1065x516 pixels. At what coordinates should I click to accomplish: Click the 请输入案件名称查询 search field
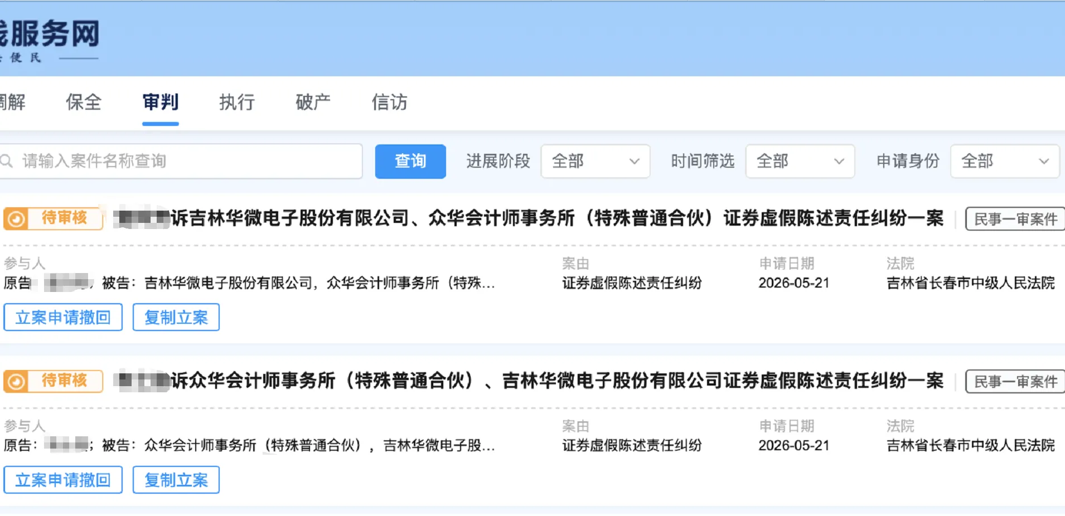tap(181, 162)
